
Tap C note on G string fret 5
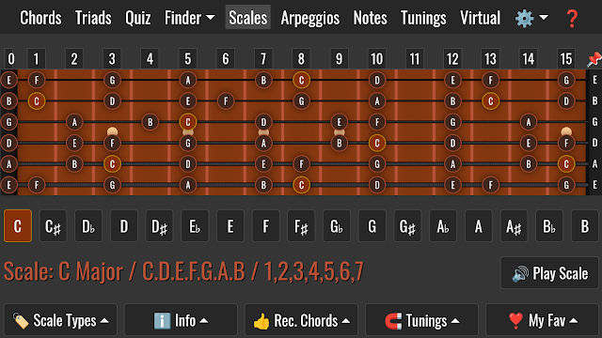click(188, 122)
